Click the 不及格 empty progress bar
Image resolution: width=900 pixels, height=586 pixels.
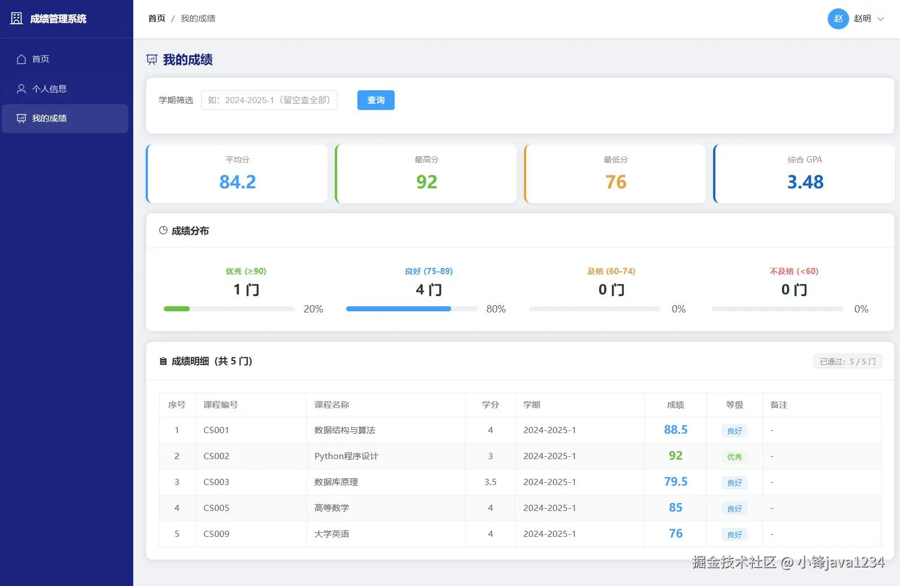(x=777, y=309)
